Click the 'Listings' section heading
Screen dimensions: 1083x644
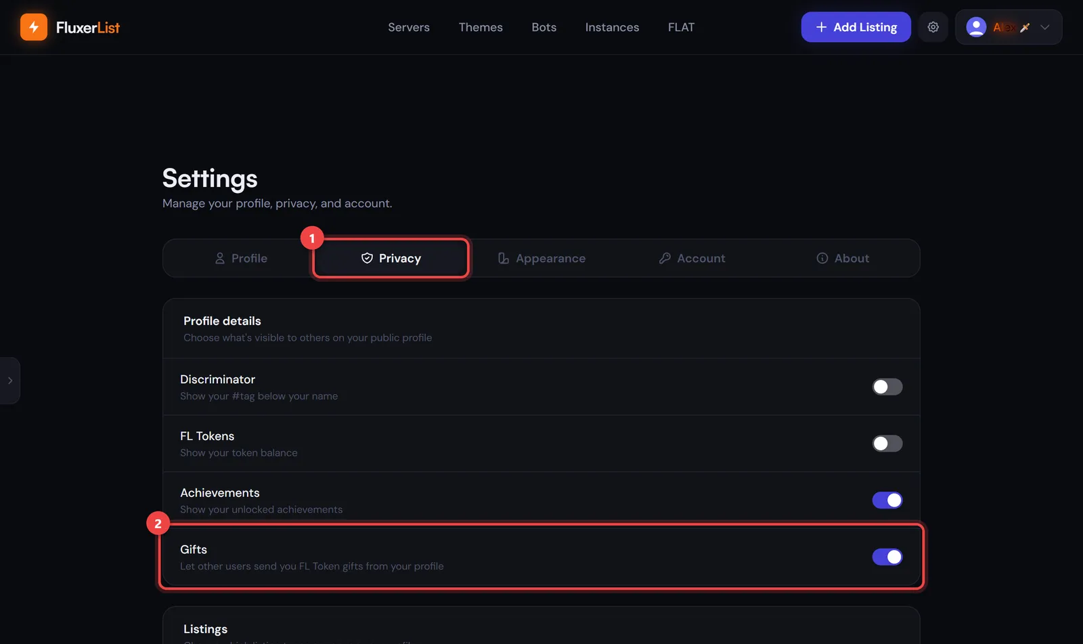point(205,629)
